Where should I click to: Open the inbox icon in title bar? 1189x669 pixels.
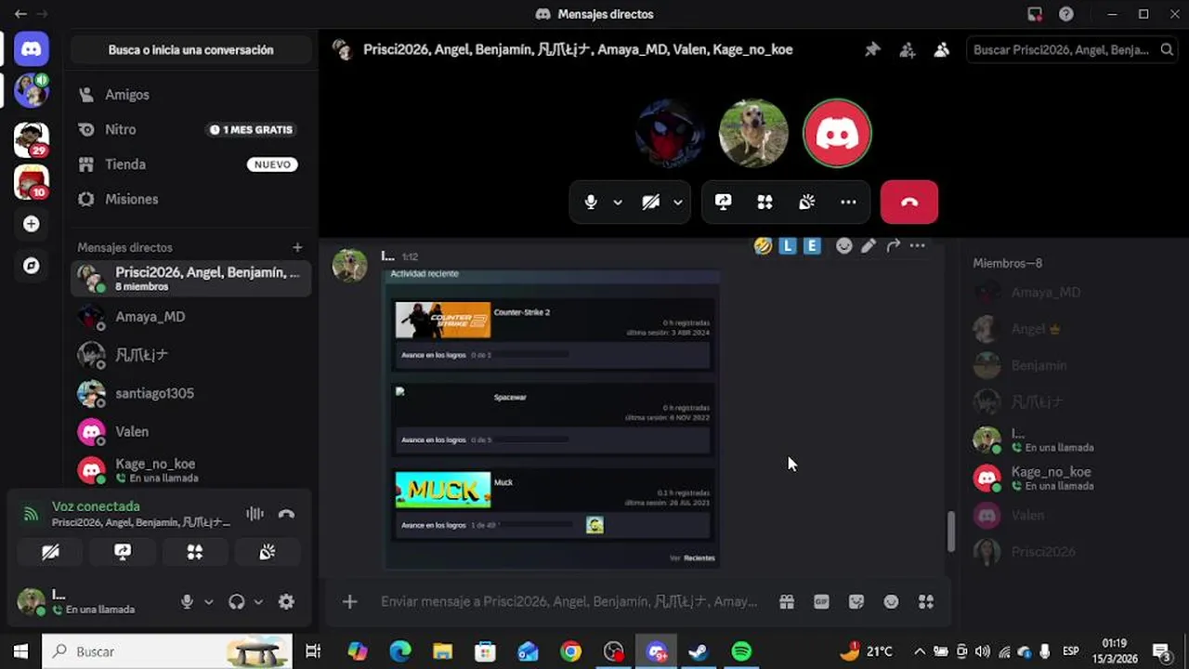coord(1034,14)
